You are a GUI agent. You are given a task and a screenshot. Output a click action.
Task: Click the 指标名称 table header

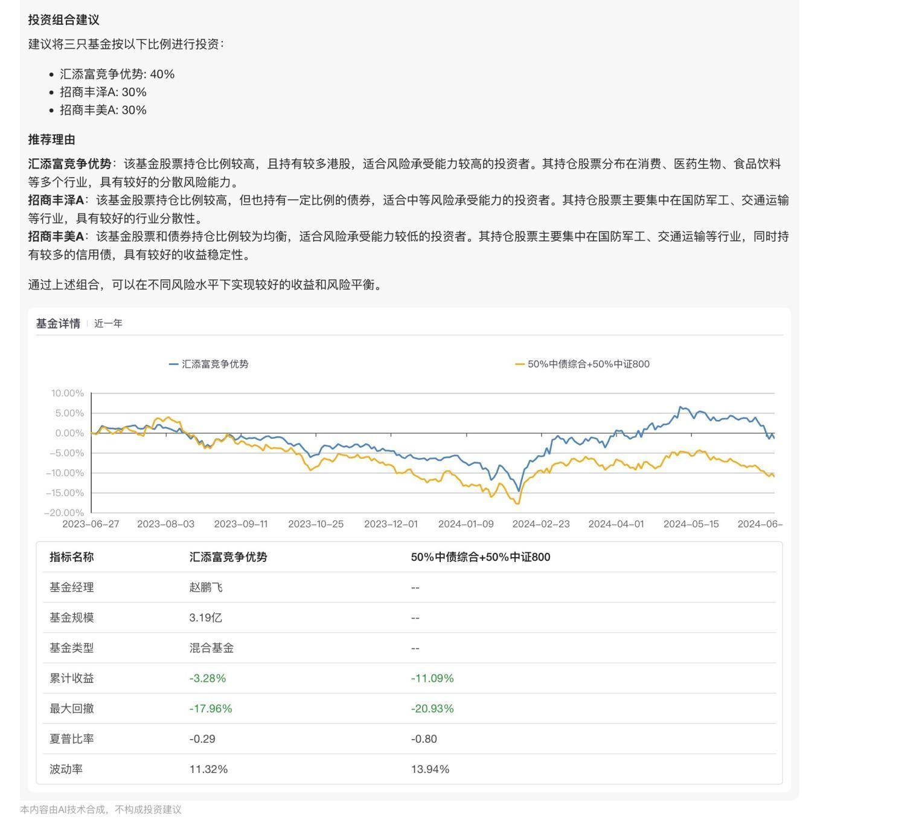[x=72, y=557]
